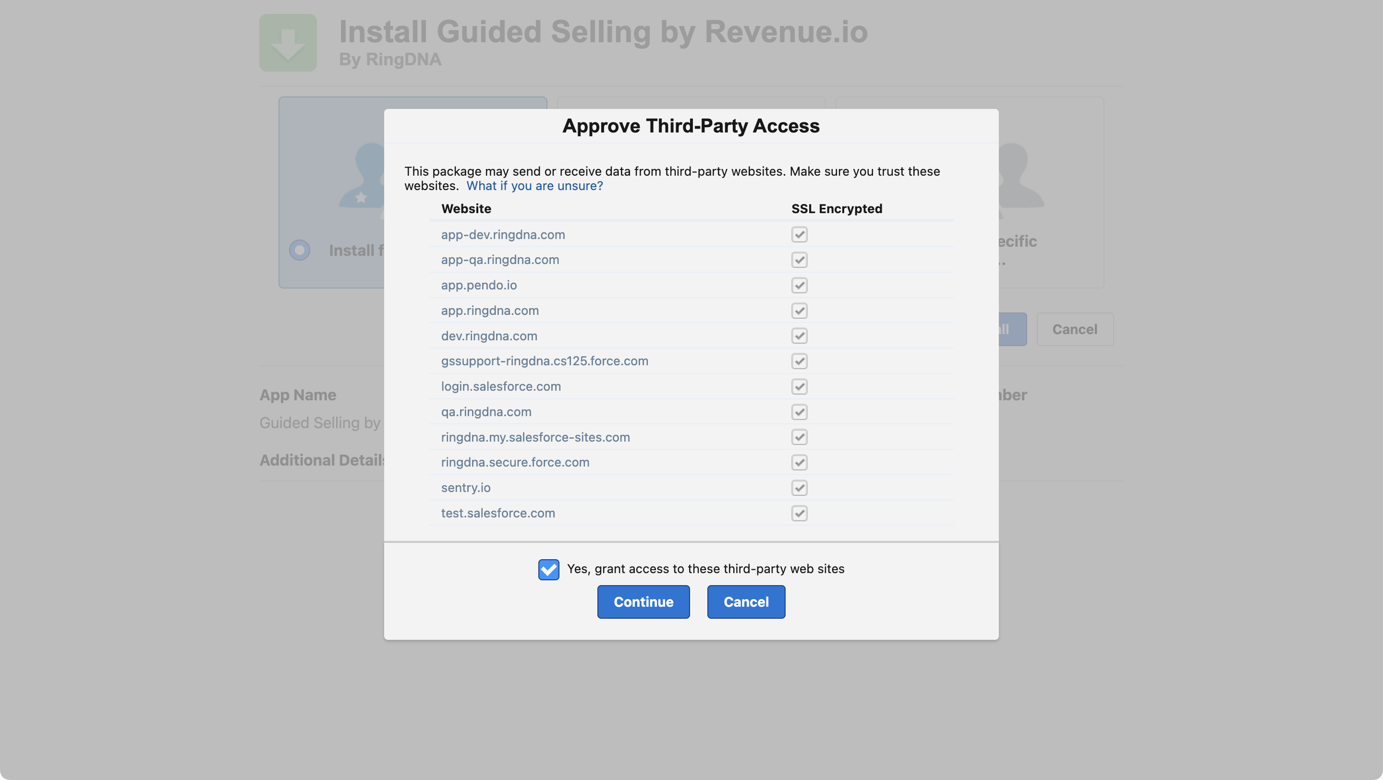This screenshot has width=1383, height=780.
Task: Toggle SSL Encrypted for app.ringdna.com
Action: point(799,311)
